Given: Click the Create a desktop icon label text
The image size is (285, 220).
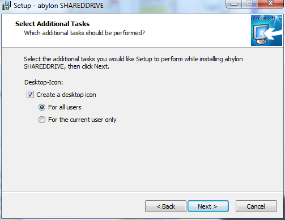Looking at the screenshot, I should pos(66,95).
